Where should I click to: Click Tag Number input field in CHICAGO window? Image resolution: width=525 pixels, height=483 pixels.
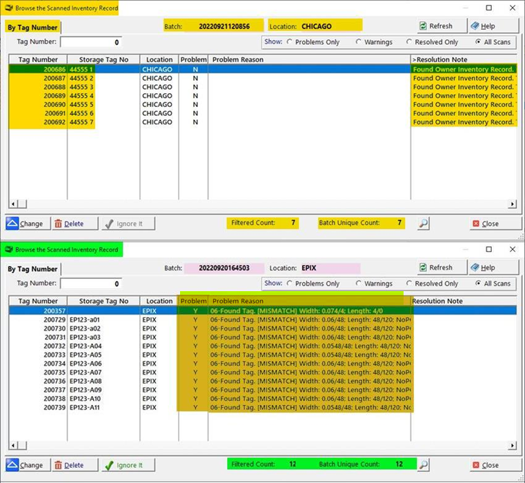point(91,42)
